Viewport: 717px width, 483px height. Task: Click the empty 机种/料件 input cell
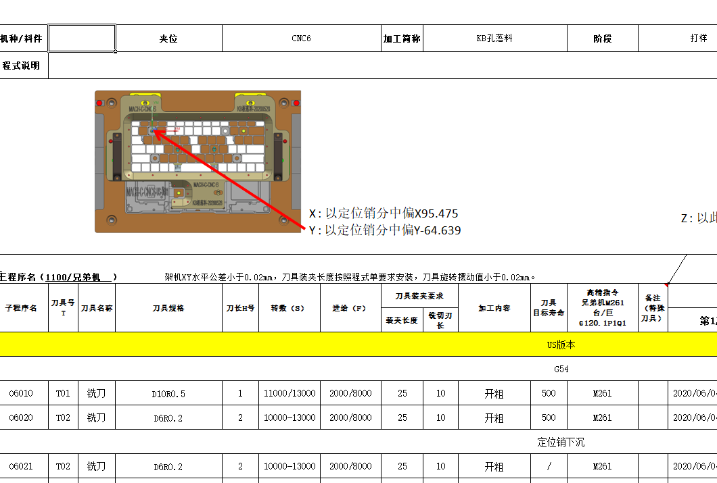[x=83, y=38]
